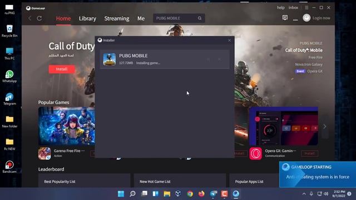Click the taskbar clock showing 2:52 PM

[339, 194]
